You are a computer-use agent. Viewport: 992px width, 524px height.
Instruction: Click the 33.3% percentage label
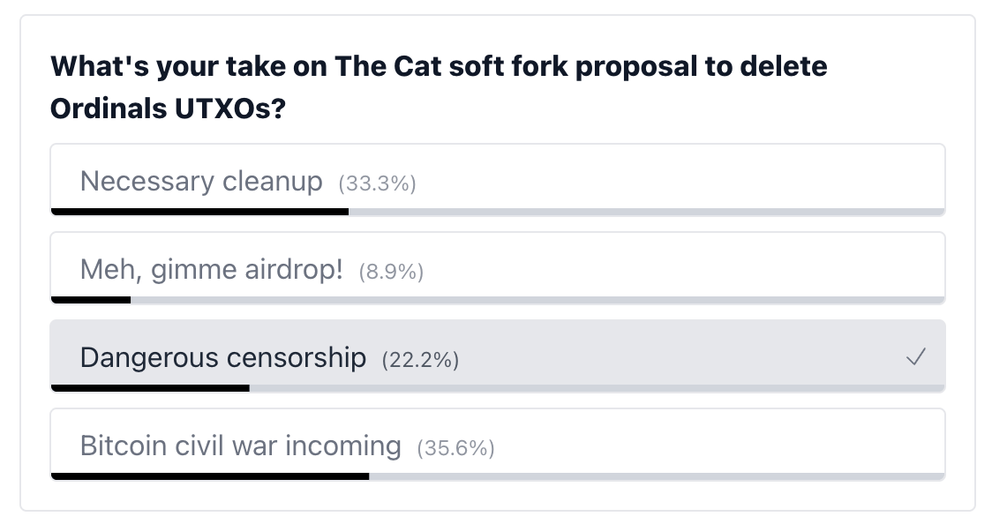pos(378,183)
